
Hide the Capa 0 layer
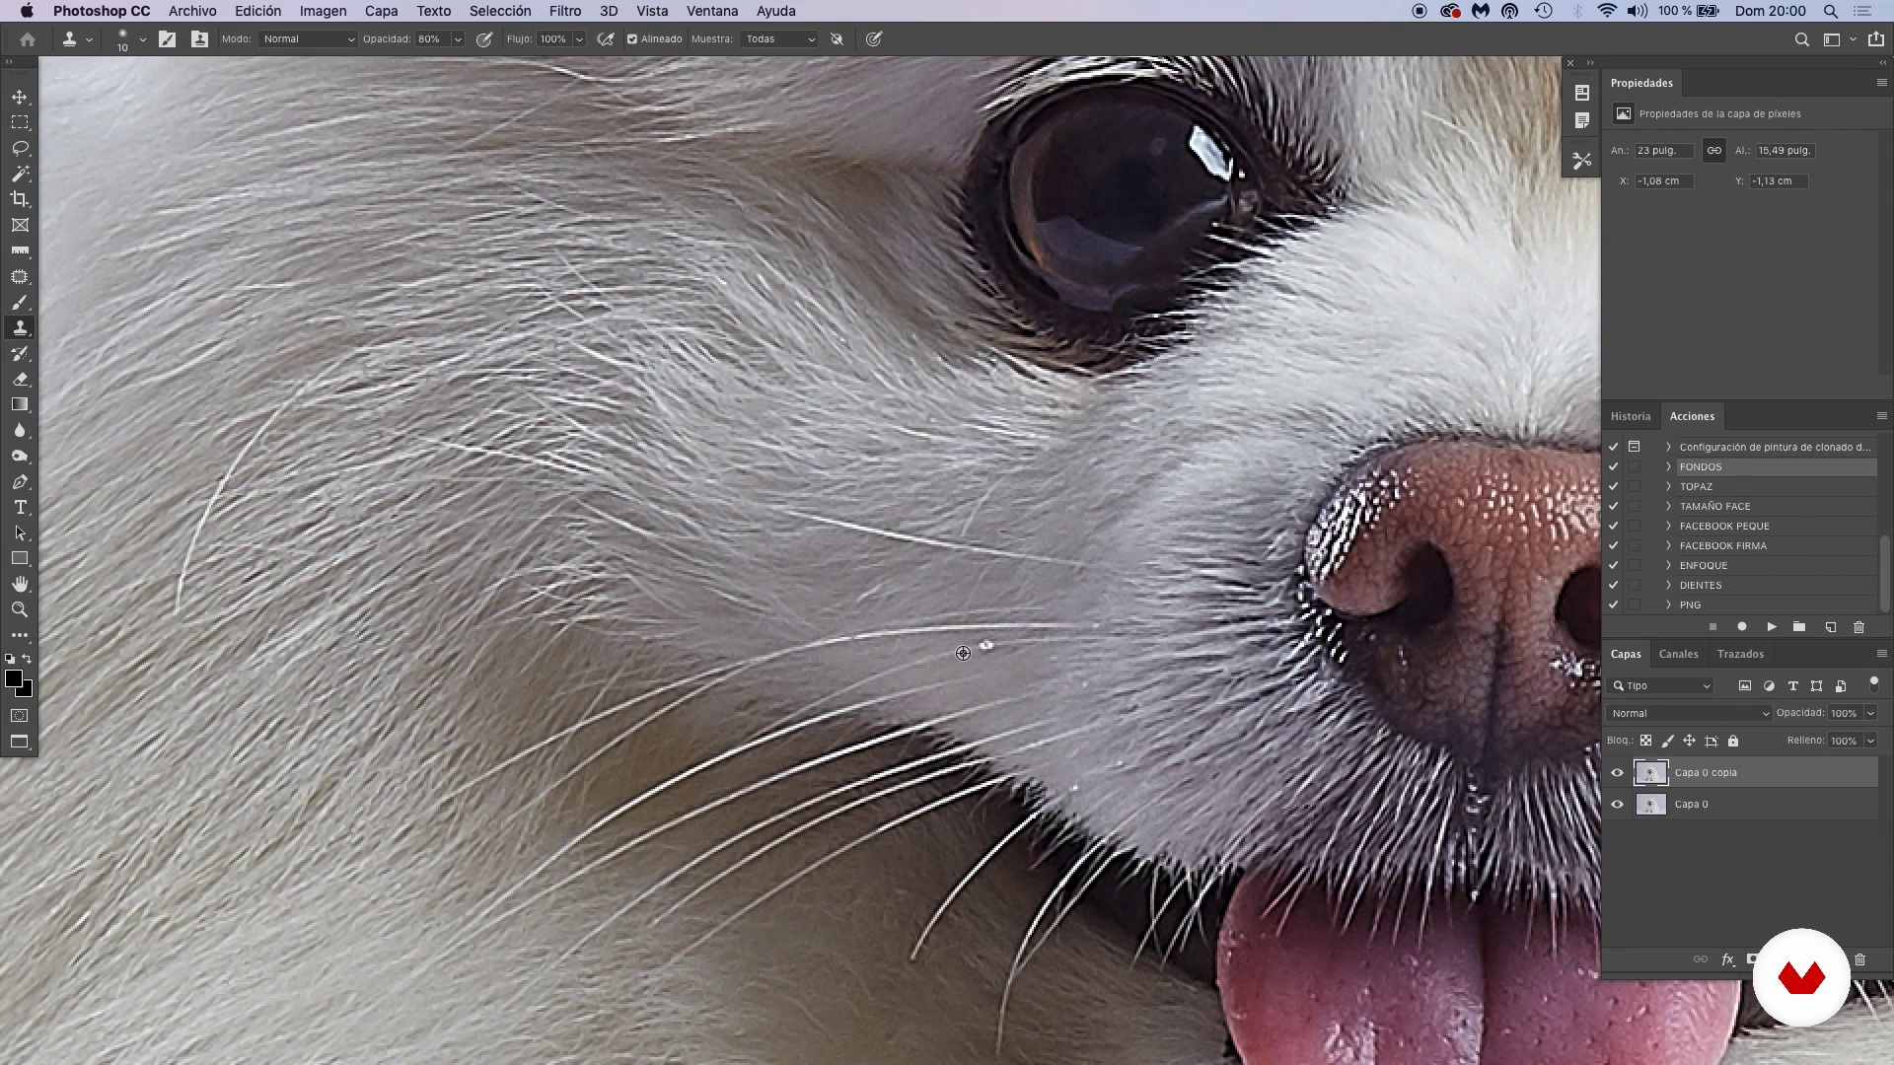(1617, 805)
